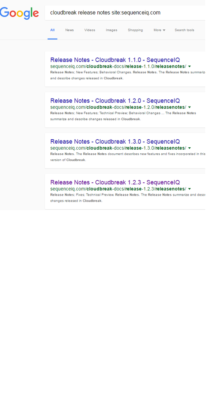
Task: Open Release Notes - Cloudbreak 1.2.3 result
Action: click(x=115, y=183)
